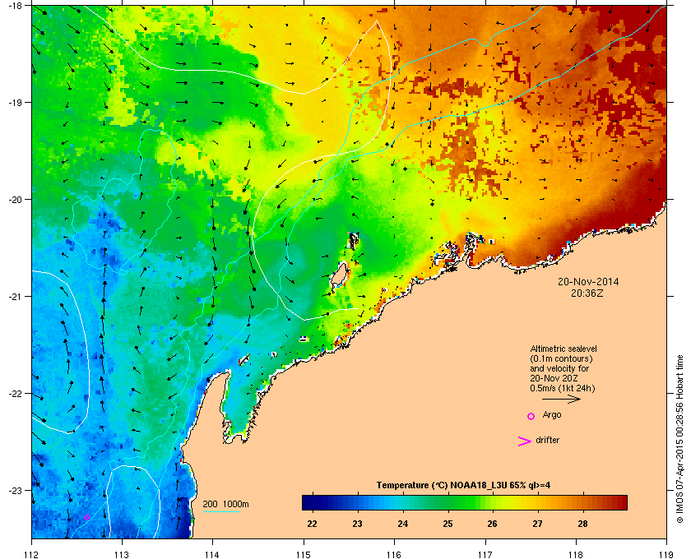Click the '(0.1m contours)' legend line

click(x=561, y=358)
